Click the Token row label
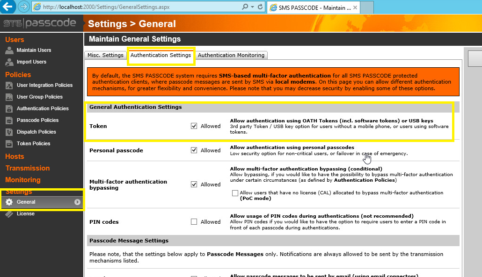482x277 pixels. click(98, 126)
